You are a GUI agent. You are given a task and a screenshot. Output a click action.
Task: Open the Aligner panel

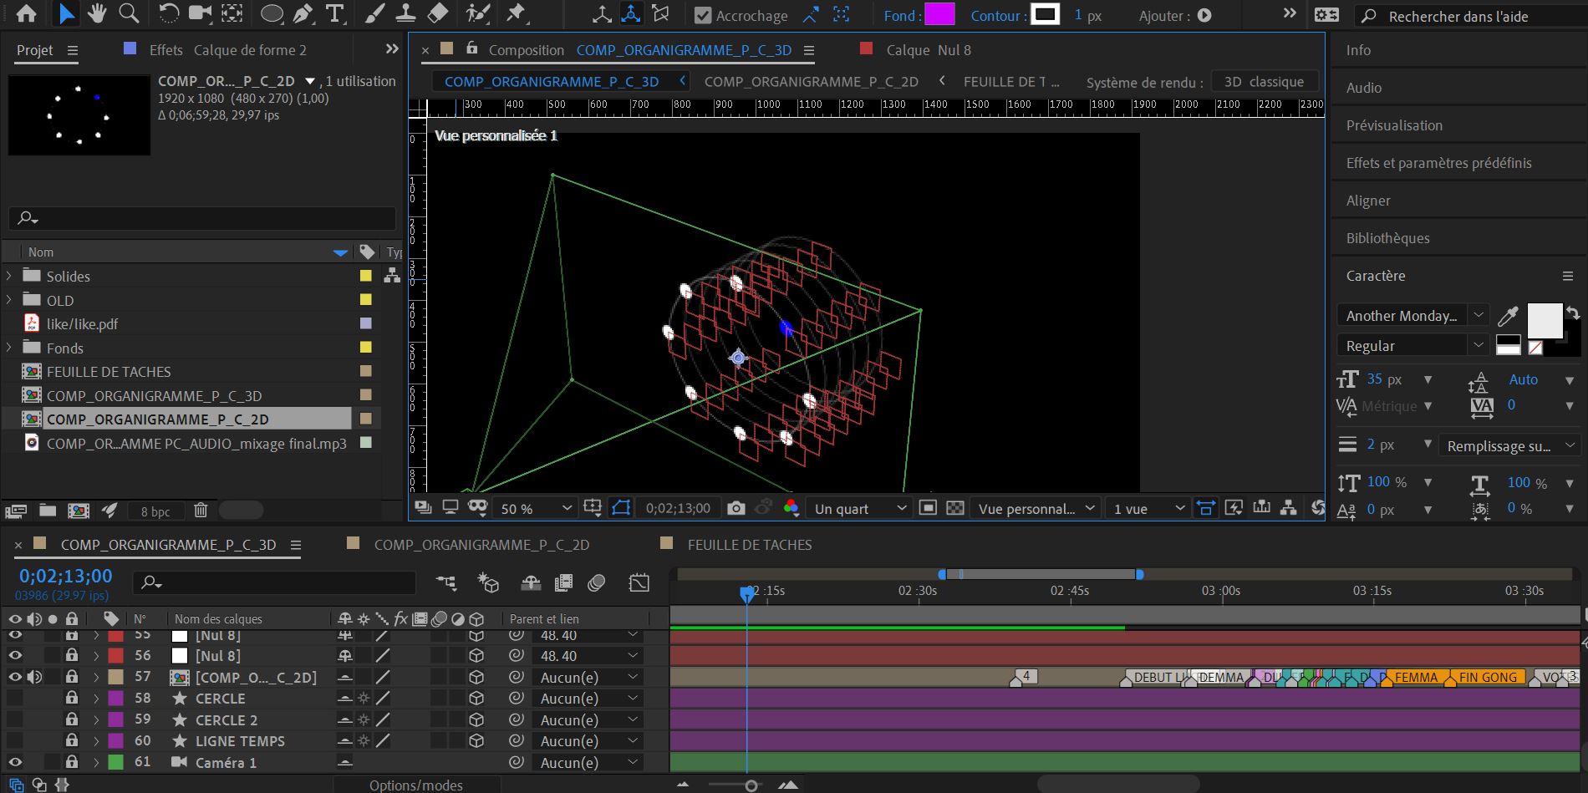[x=1368, y=200]
